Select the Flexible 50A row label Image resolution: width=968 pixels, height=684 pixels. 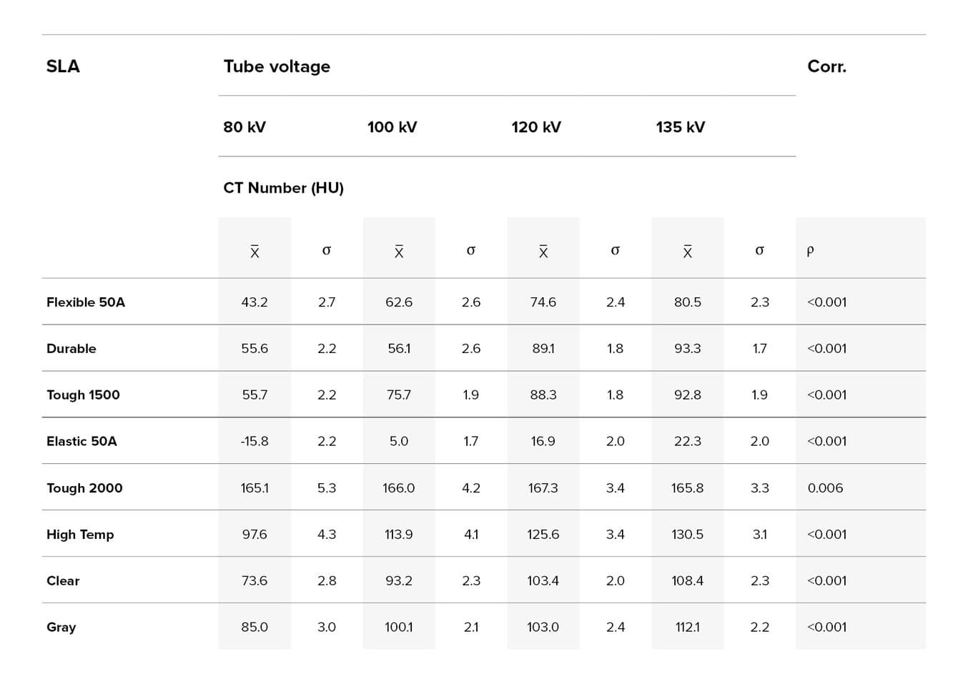coord(86,302)
